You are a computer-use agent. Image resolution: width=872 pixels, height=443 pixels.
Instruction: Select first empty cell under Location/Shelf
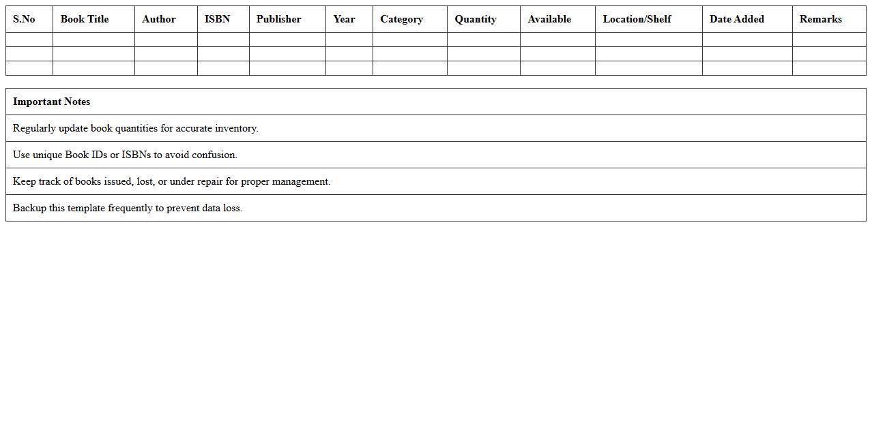(x=648, y=40)
